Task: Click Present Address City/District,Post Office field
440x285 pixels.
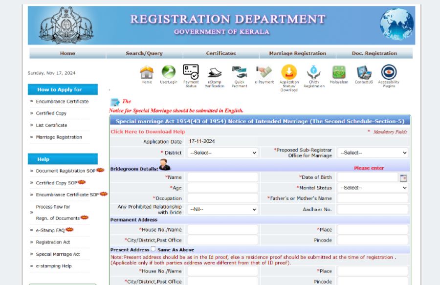Action: point(222,282)
